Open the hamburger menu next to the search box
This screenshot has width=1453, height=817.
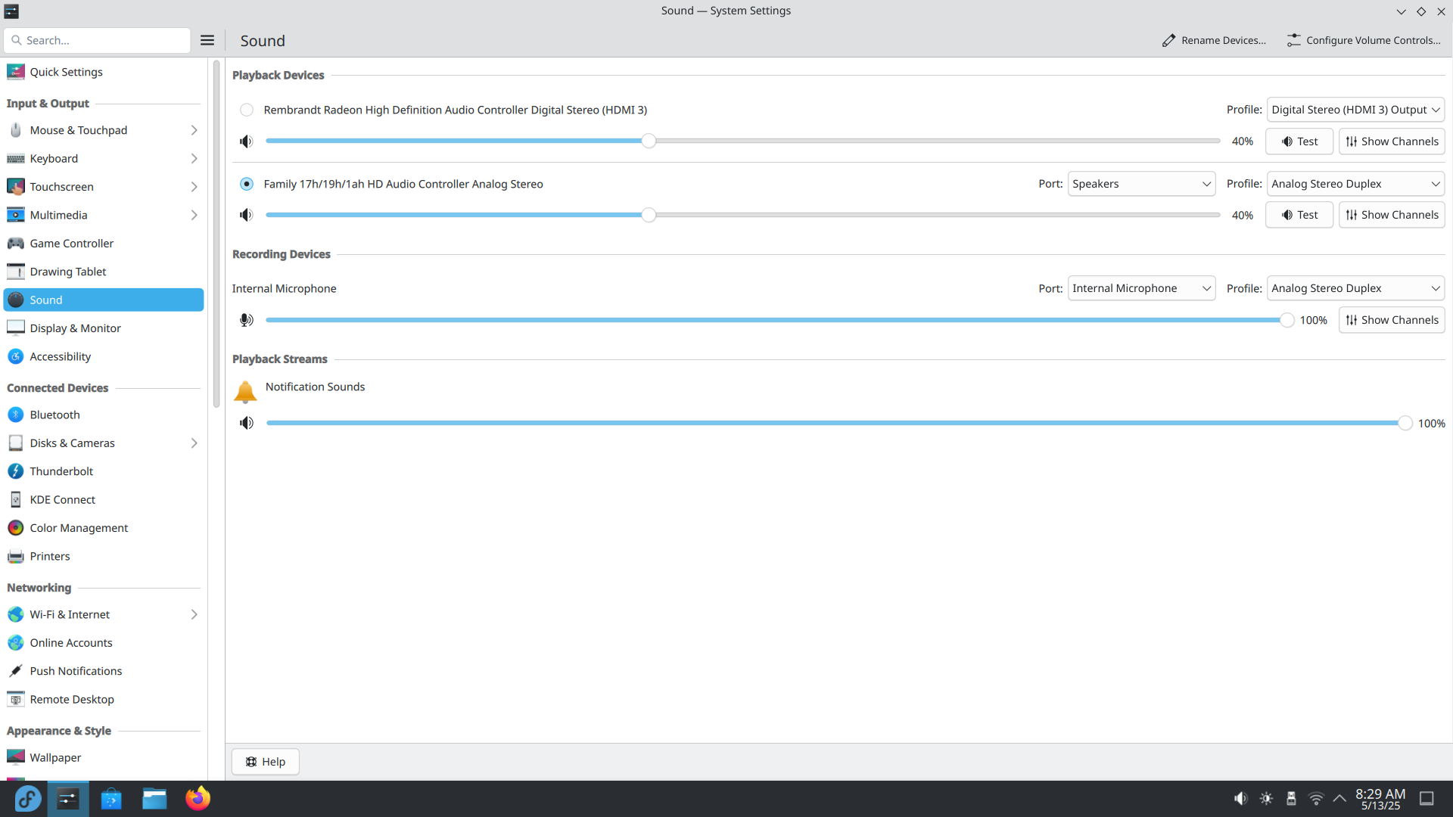click(x=207, y=40)
